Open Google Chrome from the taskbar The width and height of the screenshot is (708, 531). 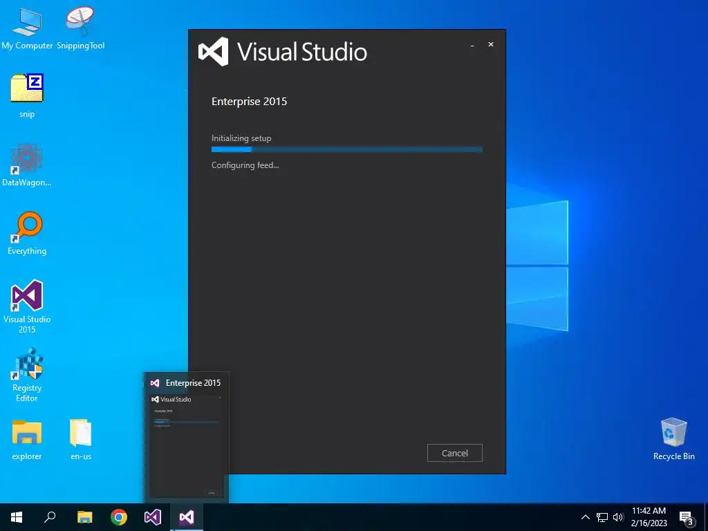(119, 517)
